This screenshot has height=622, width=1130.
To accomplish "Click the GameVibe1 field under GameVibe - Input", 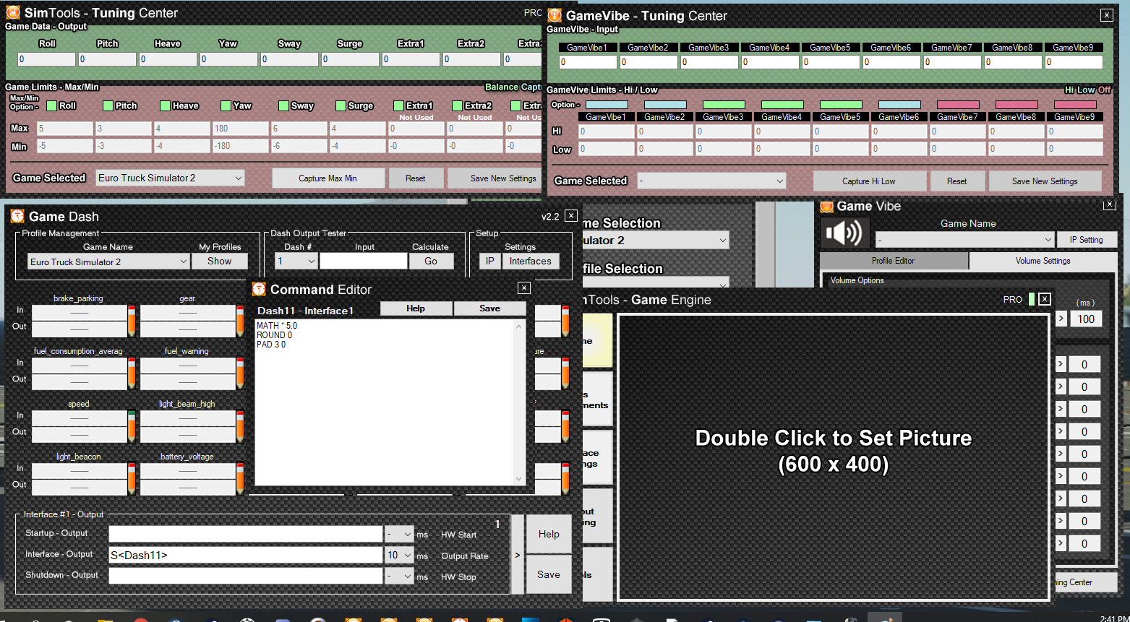I will click(588, 62).
